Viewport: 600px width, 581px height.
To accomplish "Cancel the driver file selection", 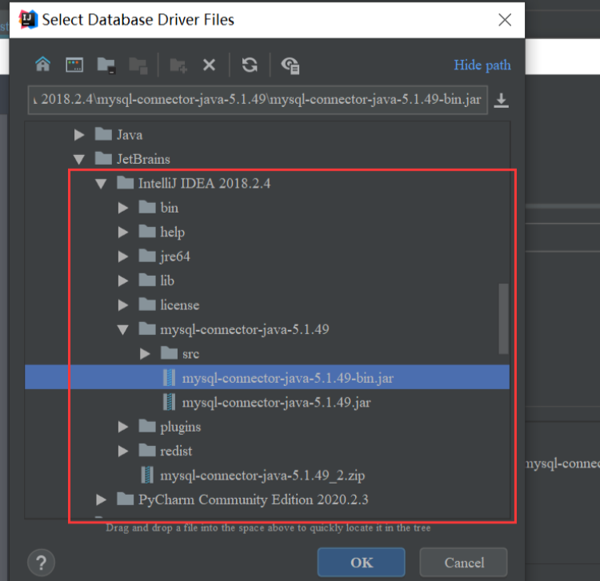I will (x=464, y=563).
